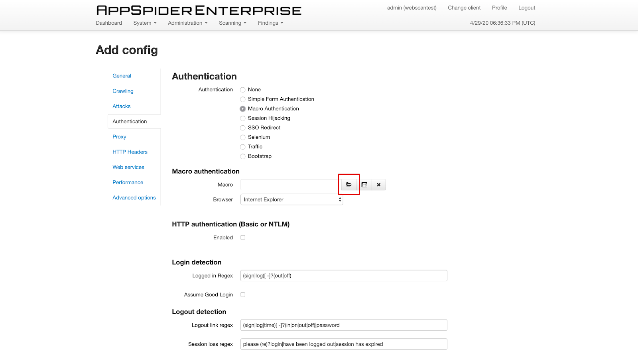Image resolution: width=638 pixels, height=357 pixels.
Task: Click the open folder icon beside Macro field
Action: pos(349,185)
